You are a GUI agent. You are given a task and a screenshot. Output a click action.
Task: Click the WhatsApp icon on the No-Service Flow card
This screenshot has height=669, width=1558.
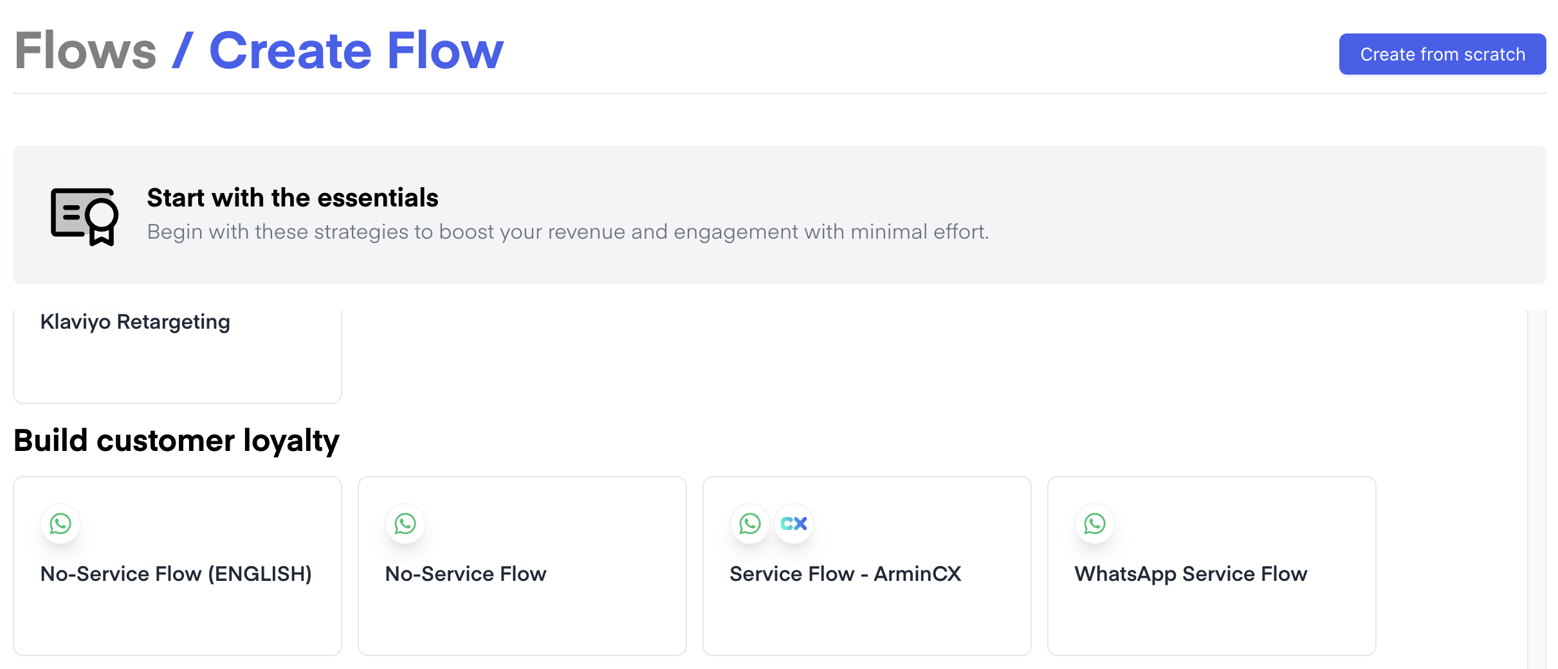tap(405, 524)
